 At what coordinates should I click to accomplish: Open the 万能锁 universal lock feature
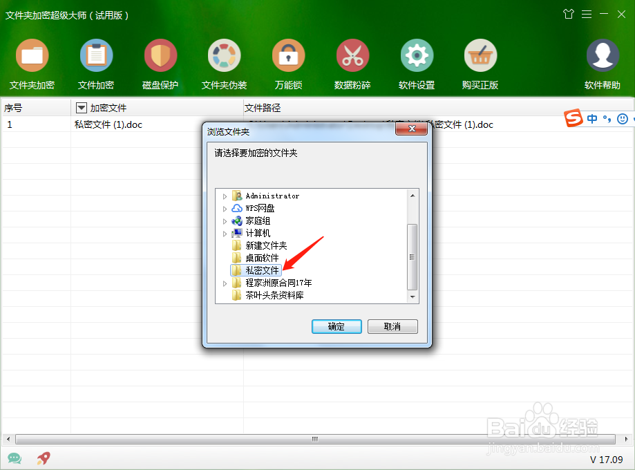click(288, 64)
